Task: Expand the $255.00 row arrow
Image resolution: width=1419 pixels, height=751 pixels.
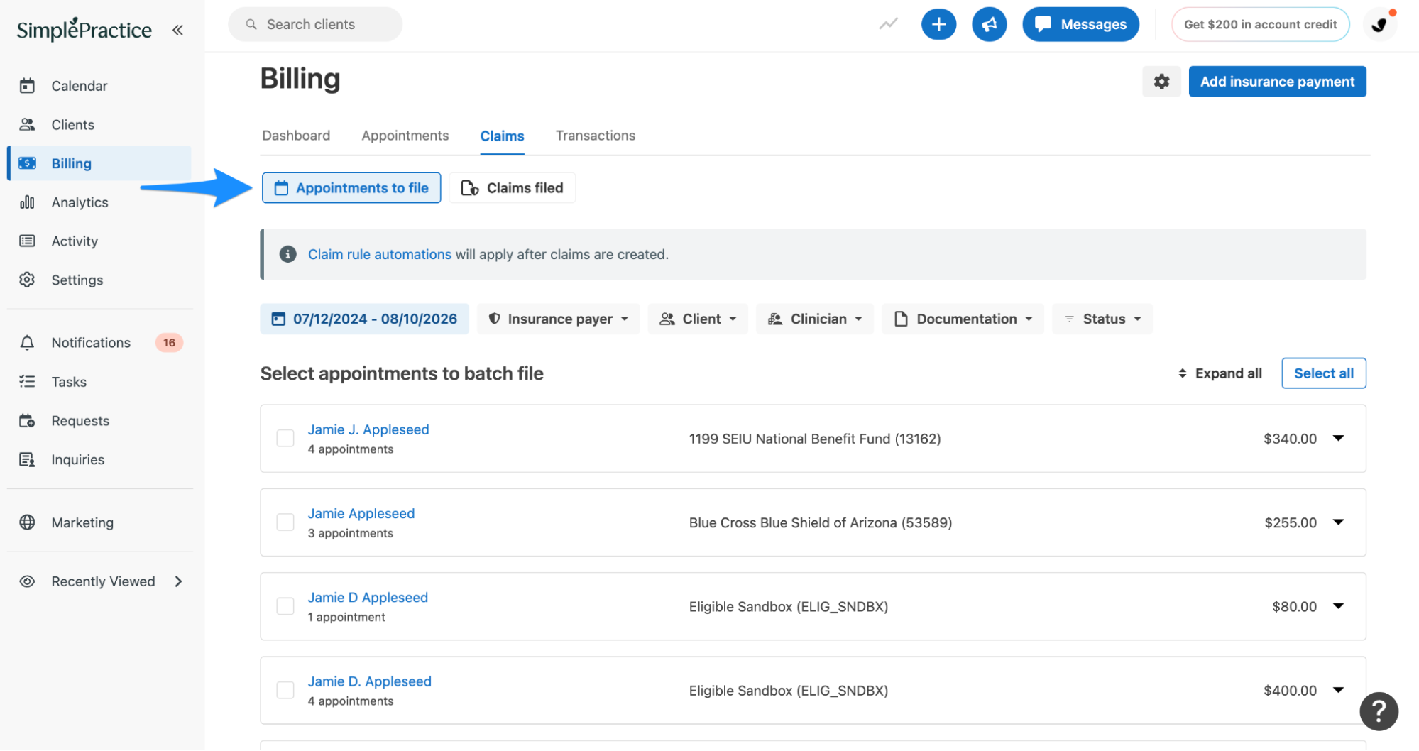Action: (x=1338, y=522)
